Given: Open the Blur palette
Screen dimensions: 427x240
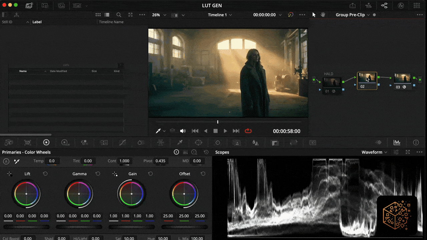Looking at the screenshot, I should 256,143.
